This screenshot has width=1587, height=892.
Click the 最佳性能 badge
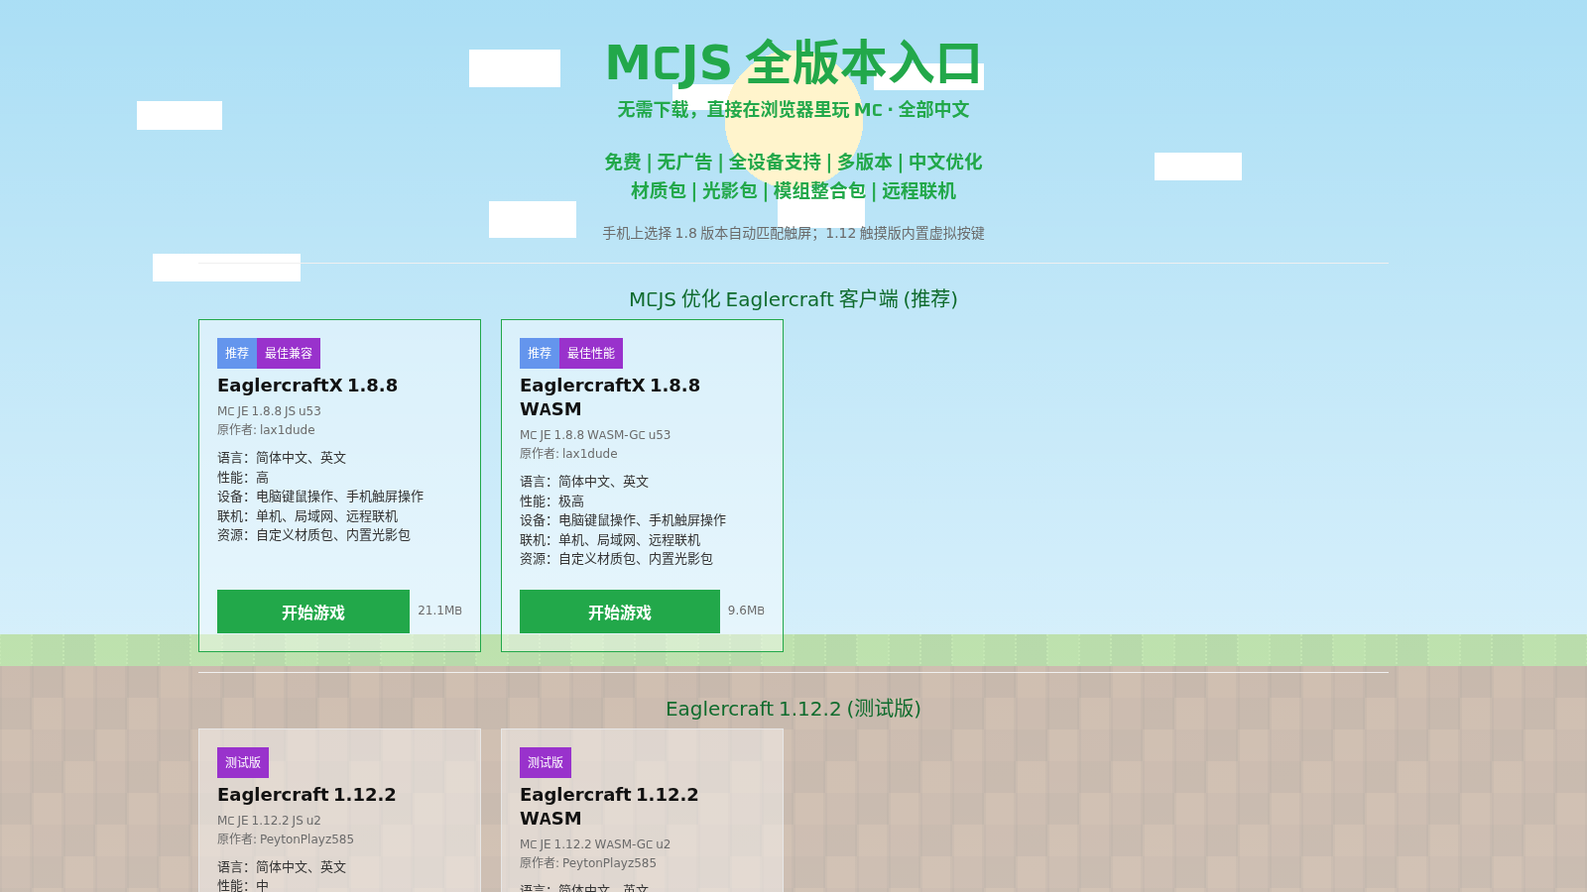[591, 353]
